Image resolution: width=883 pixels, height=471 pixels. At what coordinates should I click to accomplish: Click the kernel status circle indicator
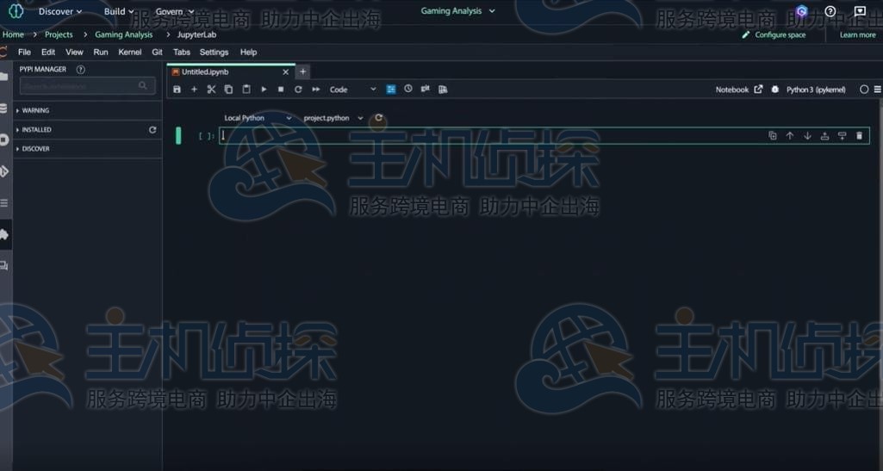[x=864, y=90]
